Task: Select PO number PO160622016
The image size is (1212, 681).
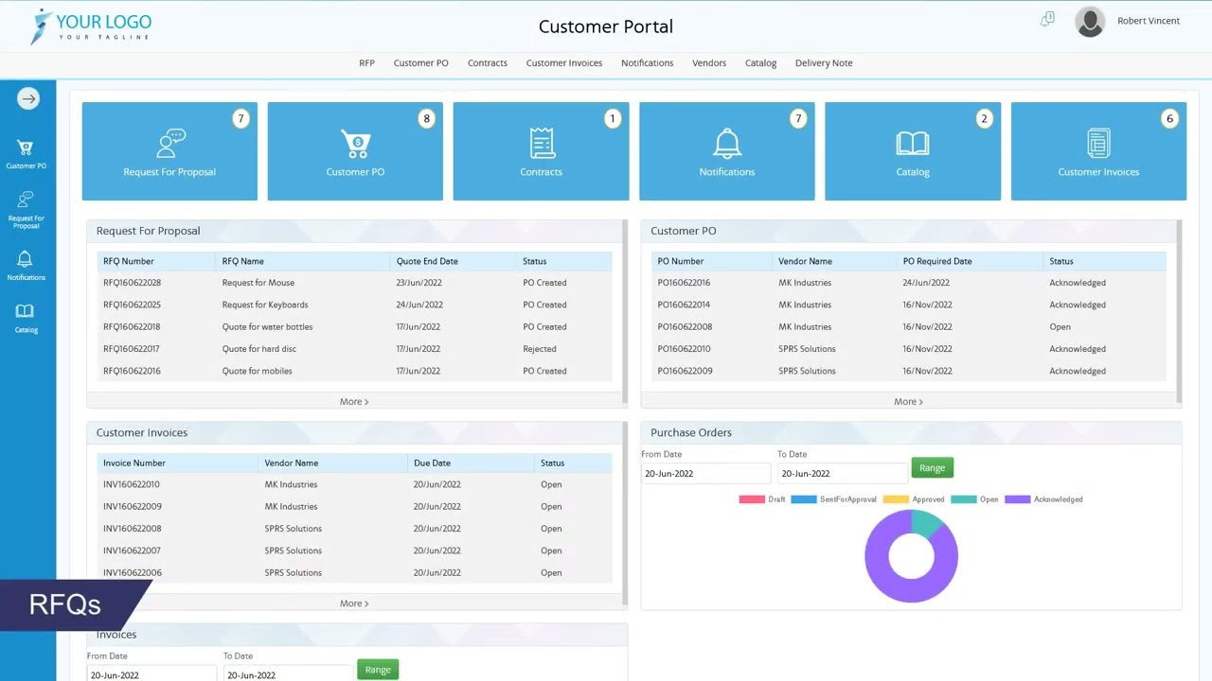Action: tap(684, 283)
